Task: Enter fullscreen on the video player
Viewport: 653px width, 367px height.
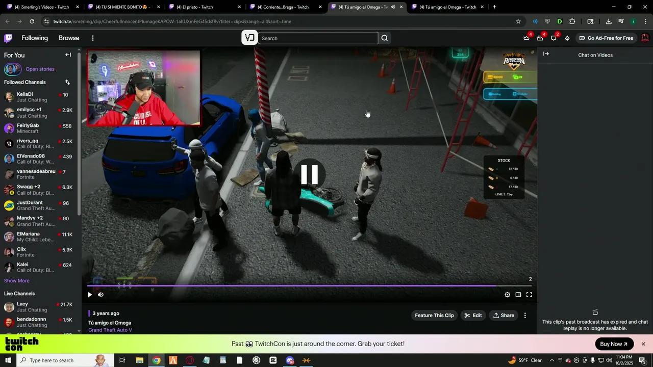Action: (x=529, y=295)
